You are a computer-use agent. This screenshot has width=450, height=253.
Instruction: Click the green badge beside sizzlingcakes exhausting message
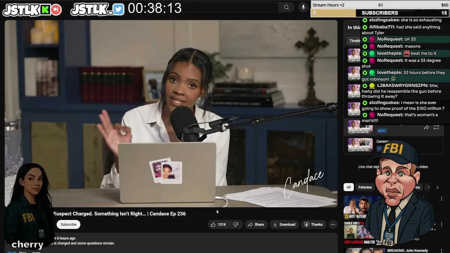click(365, 20)
